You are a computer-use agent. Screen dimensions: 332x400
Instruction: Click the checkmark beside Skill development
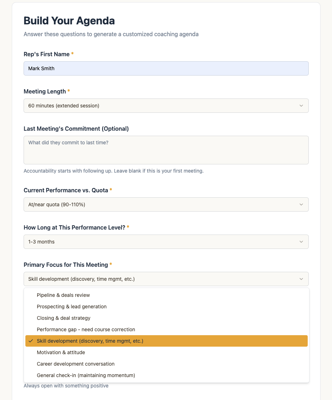pyautogui.click(x=31, y=341)
